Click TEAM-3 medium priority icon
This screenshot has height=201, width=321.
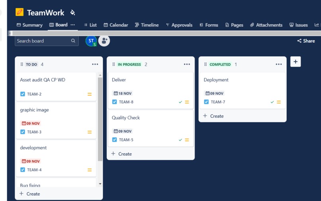pos(90,132)
